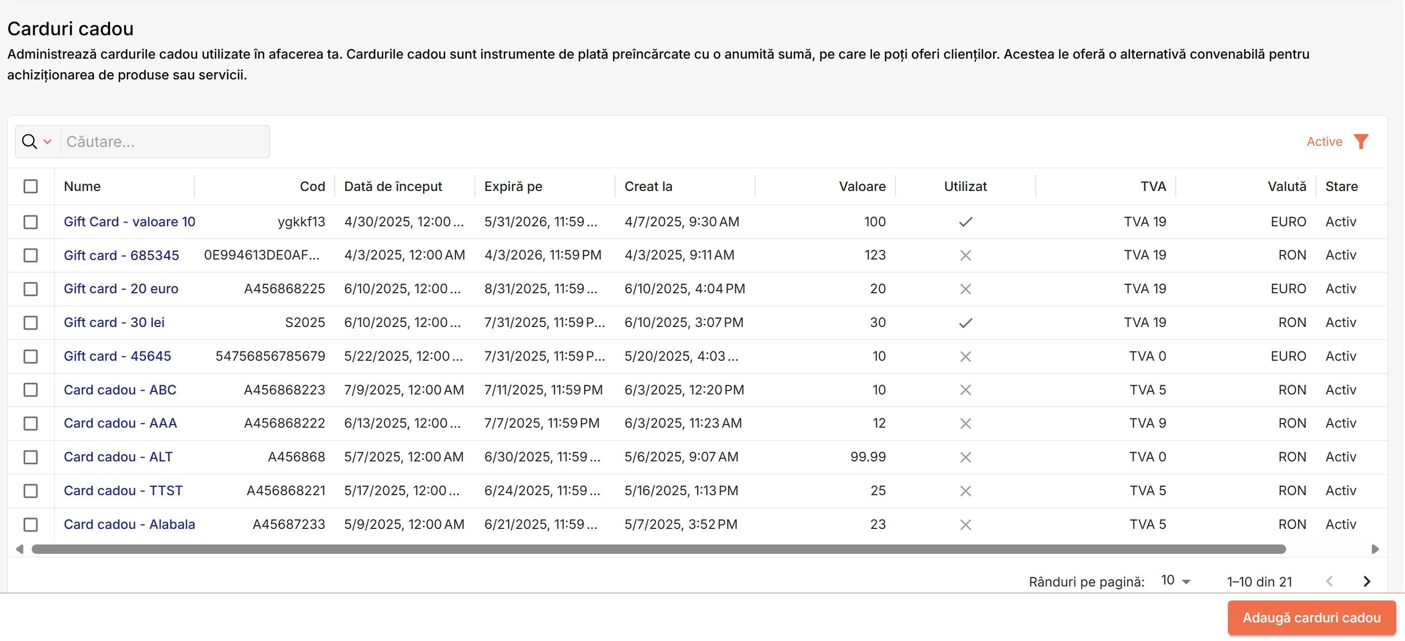The width and height of the screenshot is (1405, 641).
Task: Click the horizontal scrollbar thumb
Action: pos(658,550)
